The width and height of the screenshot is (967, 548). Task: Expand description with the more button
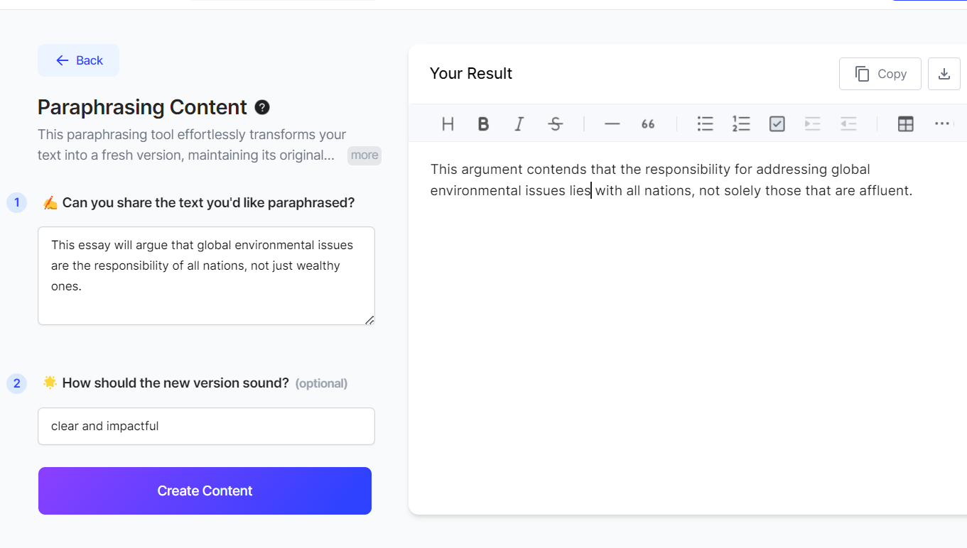(364, 155)
